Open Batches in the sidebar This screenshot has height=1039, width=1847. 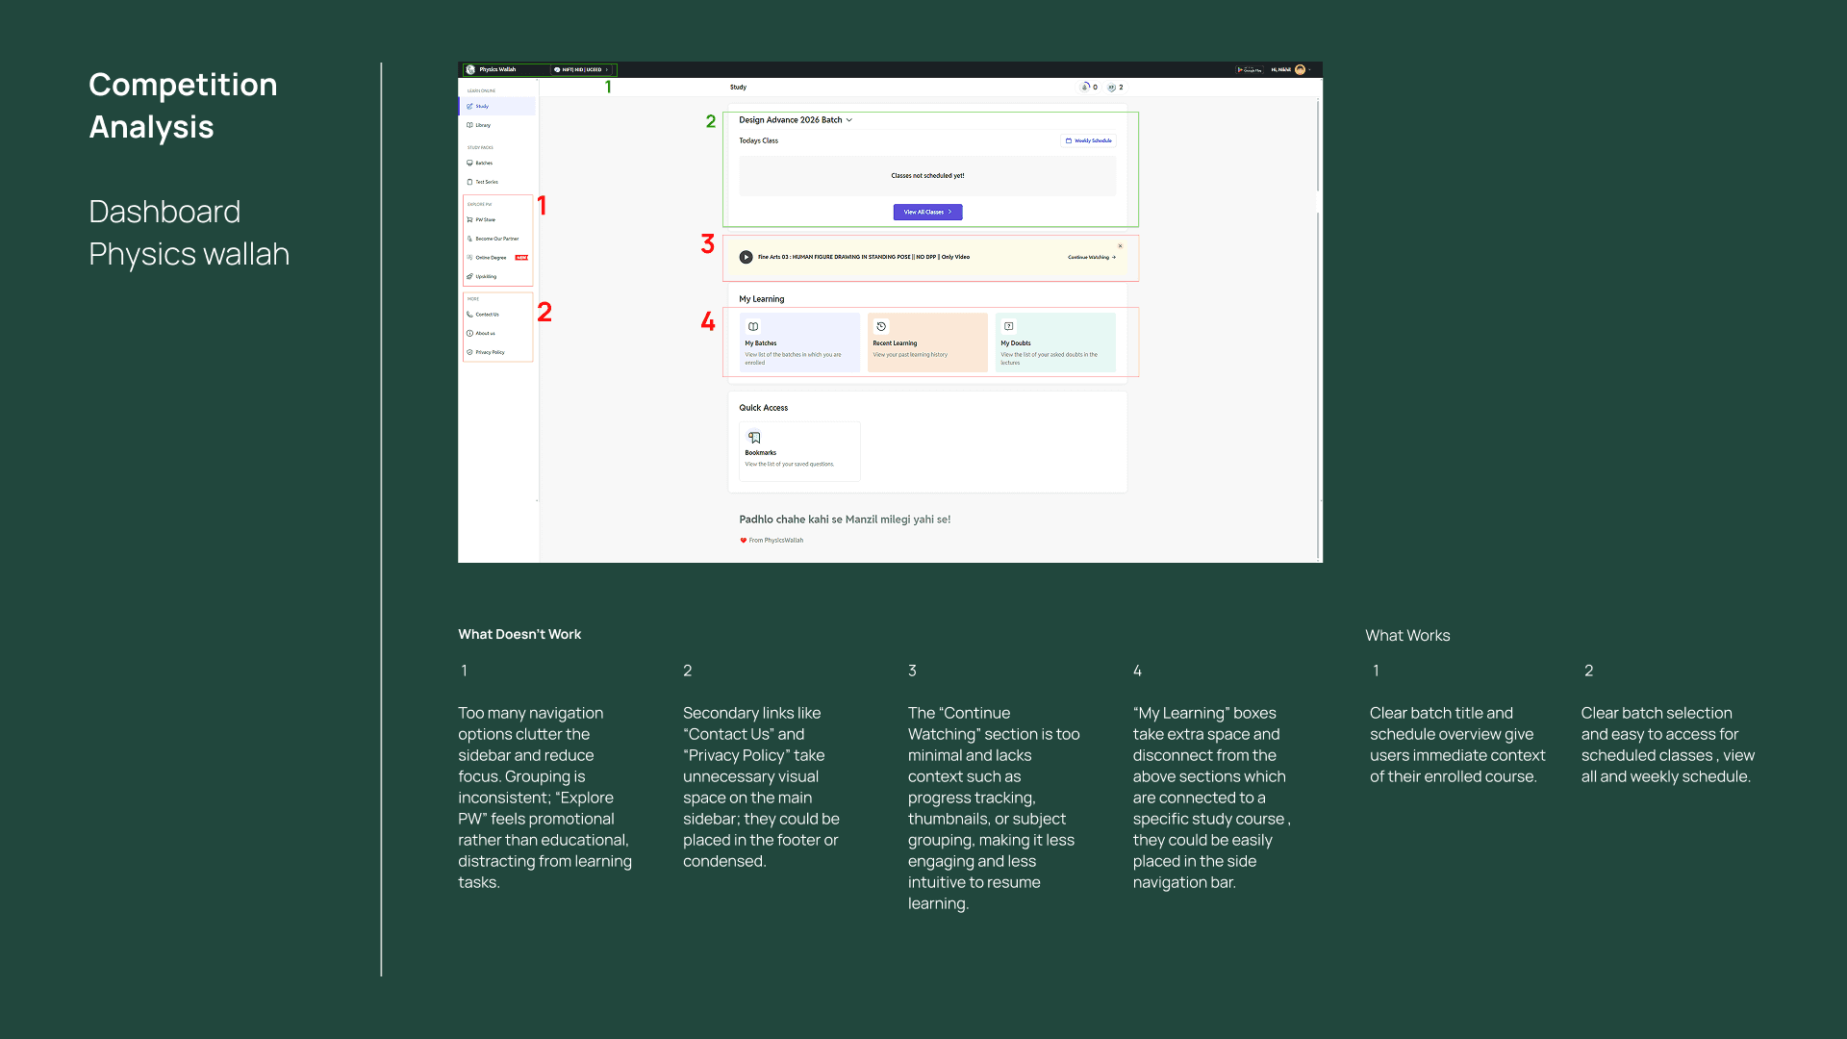click(x=483, y=163)
